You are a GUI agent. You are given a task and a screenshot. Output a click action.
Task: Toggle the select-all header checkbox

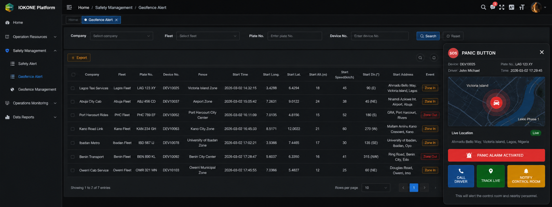coord(73,75)
